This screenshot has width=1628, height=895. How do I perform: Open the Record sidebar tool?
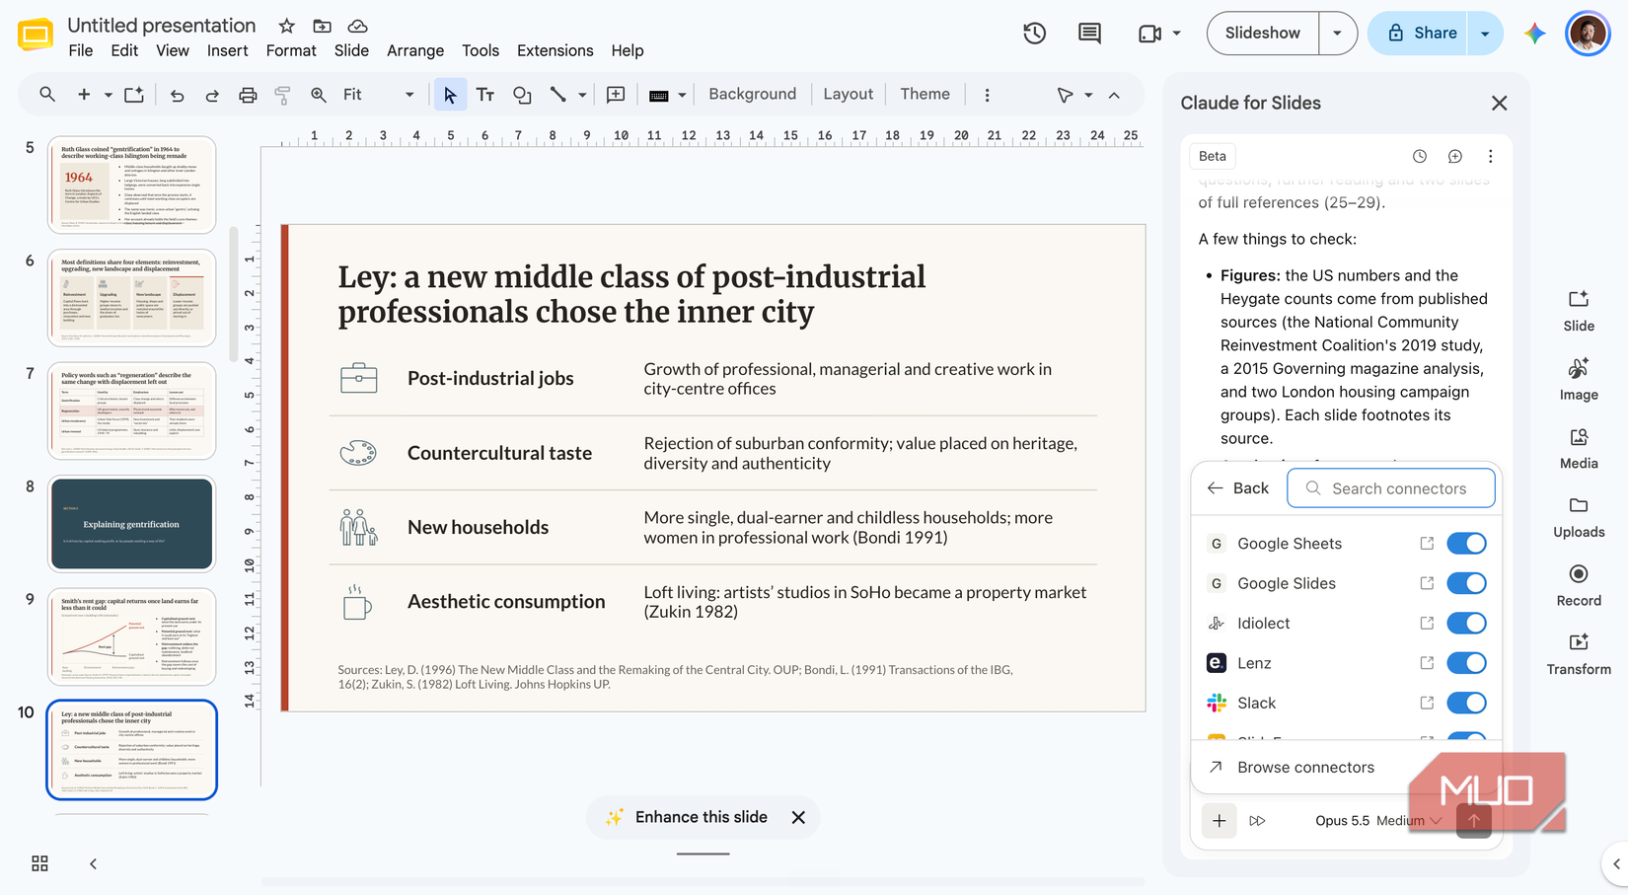click(1579, 585)
